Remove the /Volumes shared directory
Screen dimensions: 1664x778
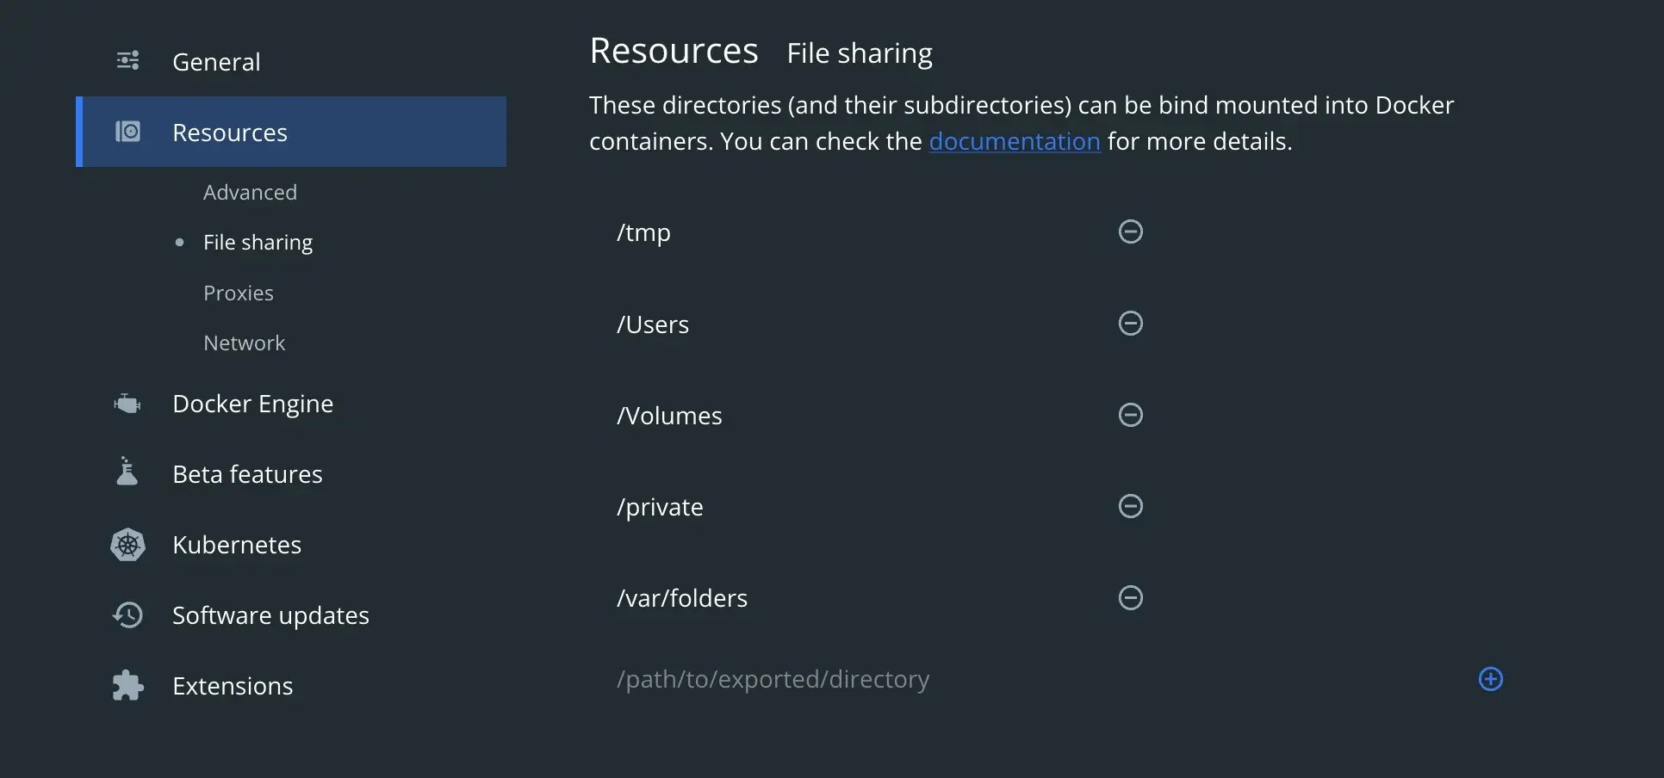[x=1130, y=414]
